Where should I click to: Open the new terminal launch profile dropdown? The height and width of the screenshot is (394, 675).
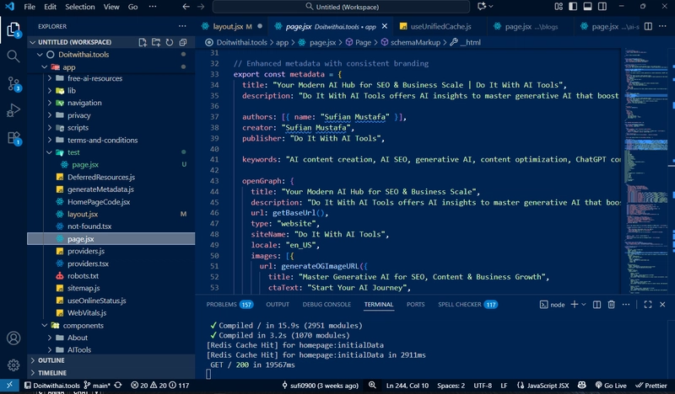click(583, 304)
